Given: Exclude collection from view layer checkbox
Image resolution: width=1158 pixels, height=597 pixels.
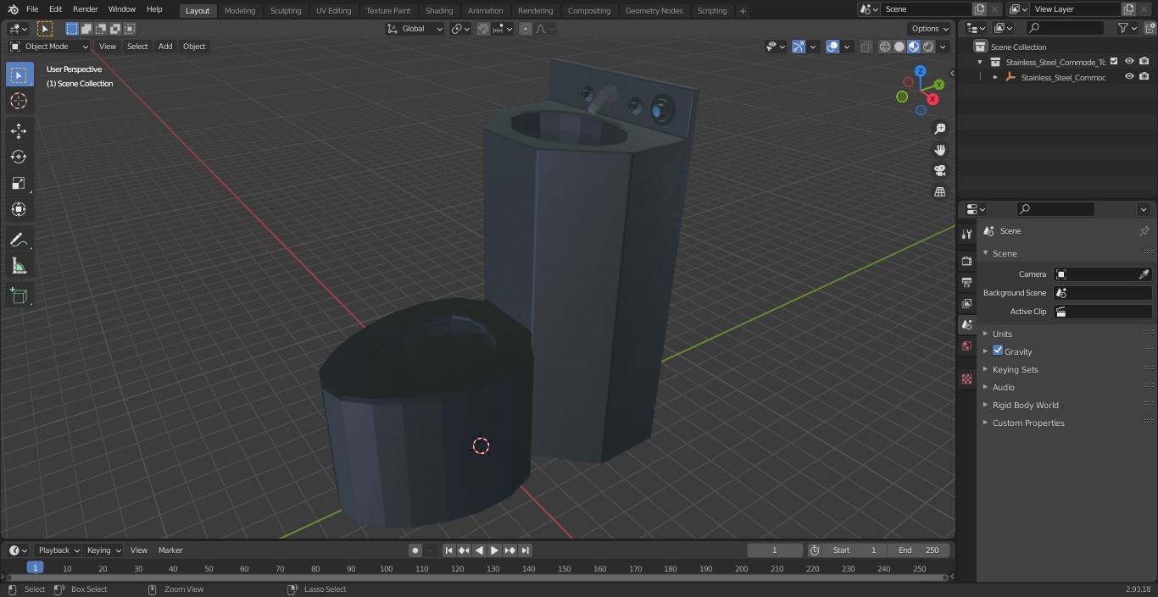Looking at the screenshot, I should (1114, 62).
